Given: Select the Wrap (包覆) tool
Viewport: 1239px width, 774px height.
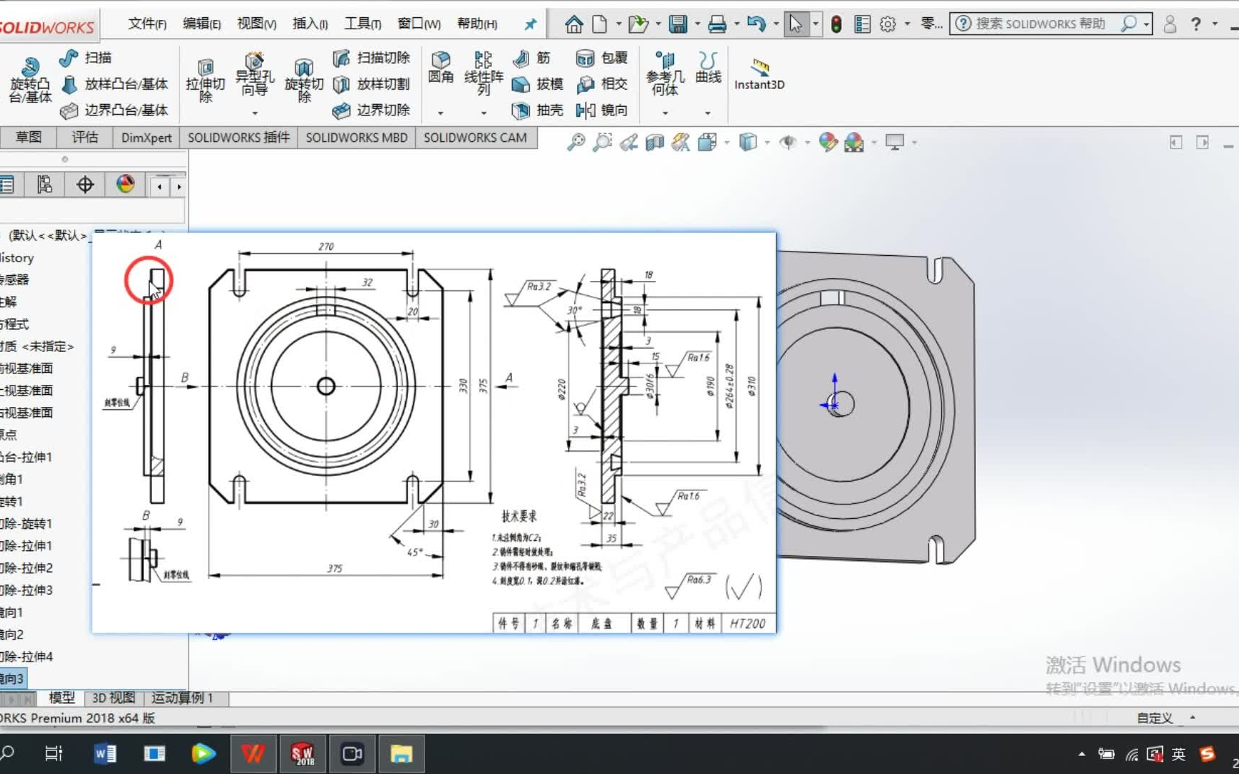Looking at the screenshot, I should click(x=602, y=57).
